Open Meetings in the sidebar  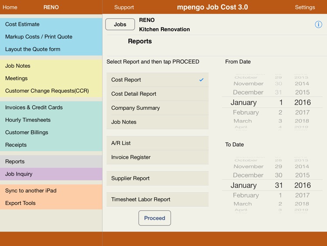(x=51, y=78)
